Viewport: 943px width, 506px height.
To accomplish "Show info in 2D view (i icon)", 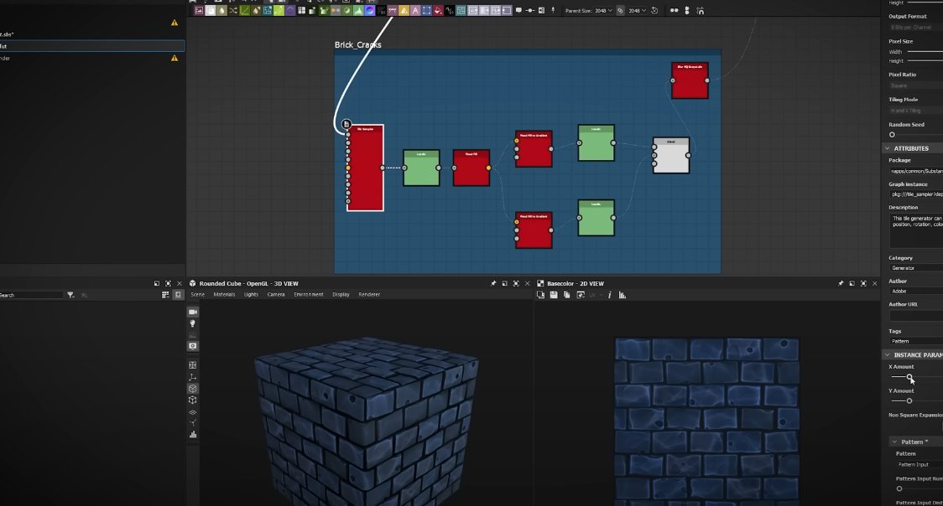I will (609, 295).
